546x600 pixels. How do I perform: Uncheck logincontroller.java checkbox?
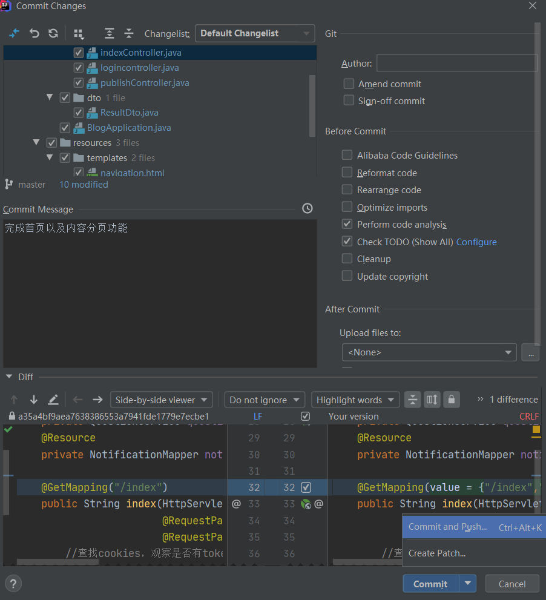(x=79, y=68)
